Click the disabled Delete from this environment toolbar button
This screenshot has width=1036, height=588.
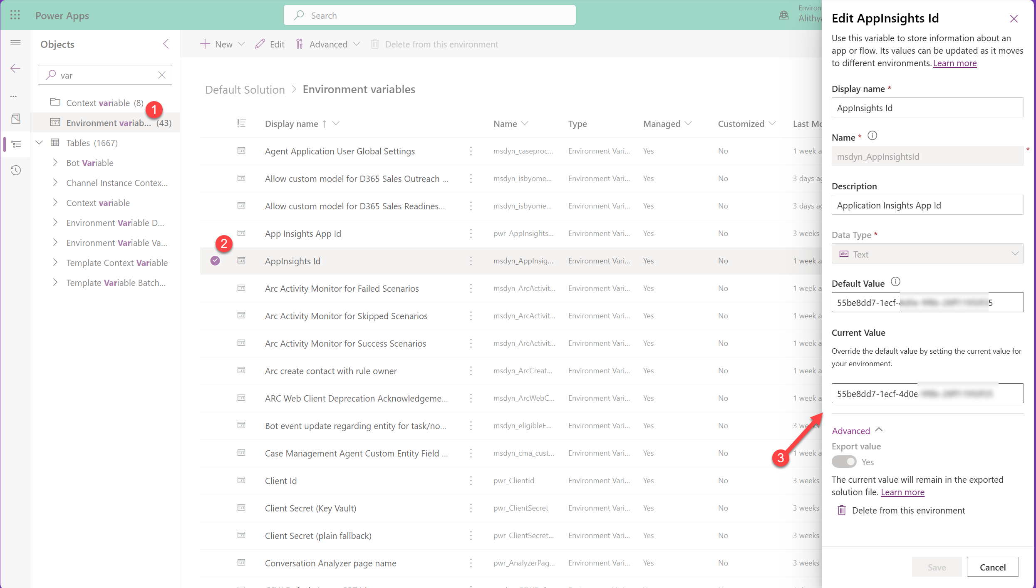tap(434, 44)
